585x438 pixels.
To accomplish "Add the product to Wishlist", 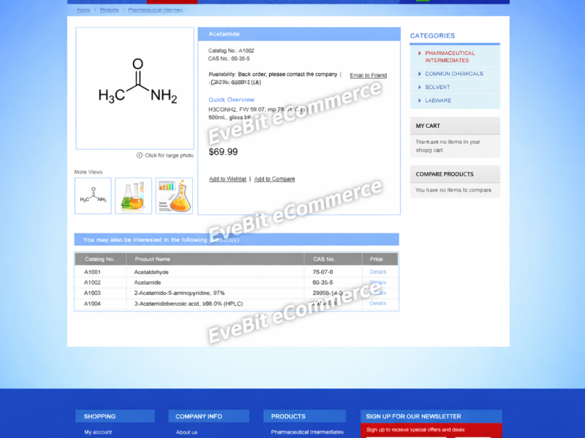I will (227, 179).
